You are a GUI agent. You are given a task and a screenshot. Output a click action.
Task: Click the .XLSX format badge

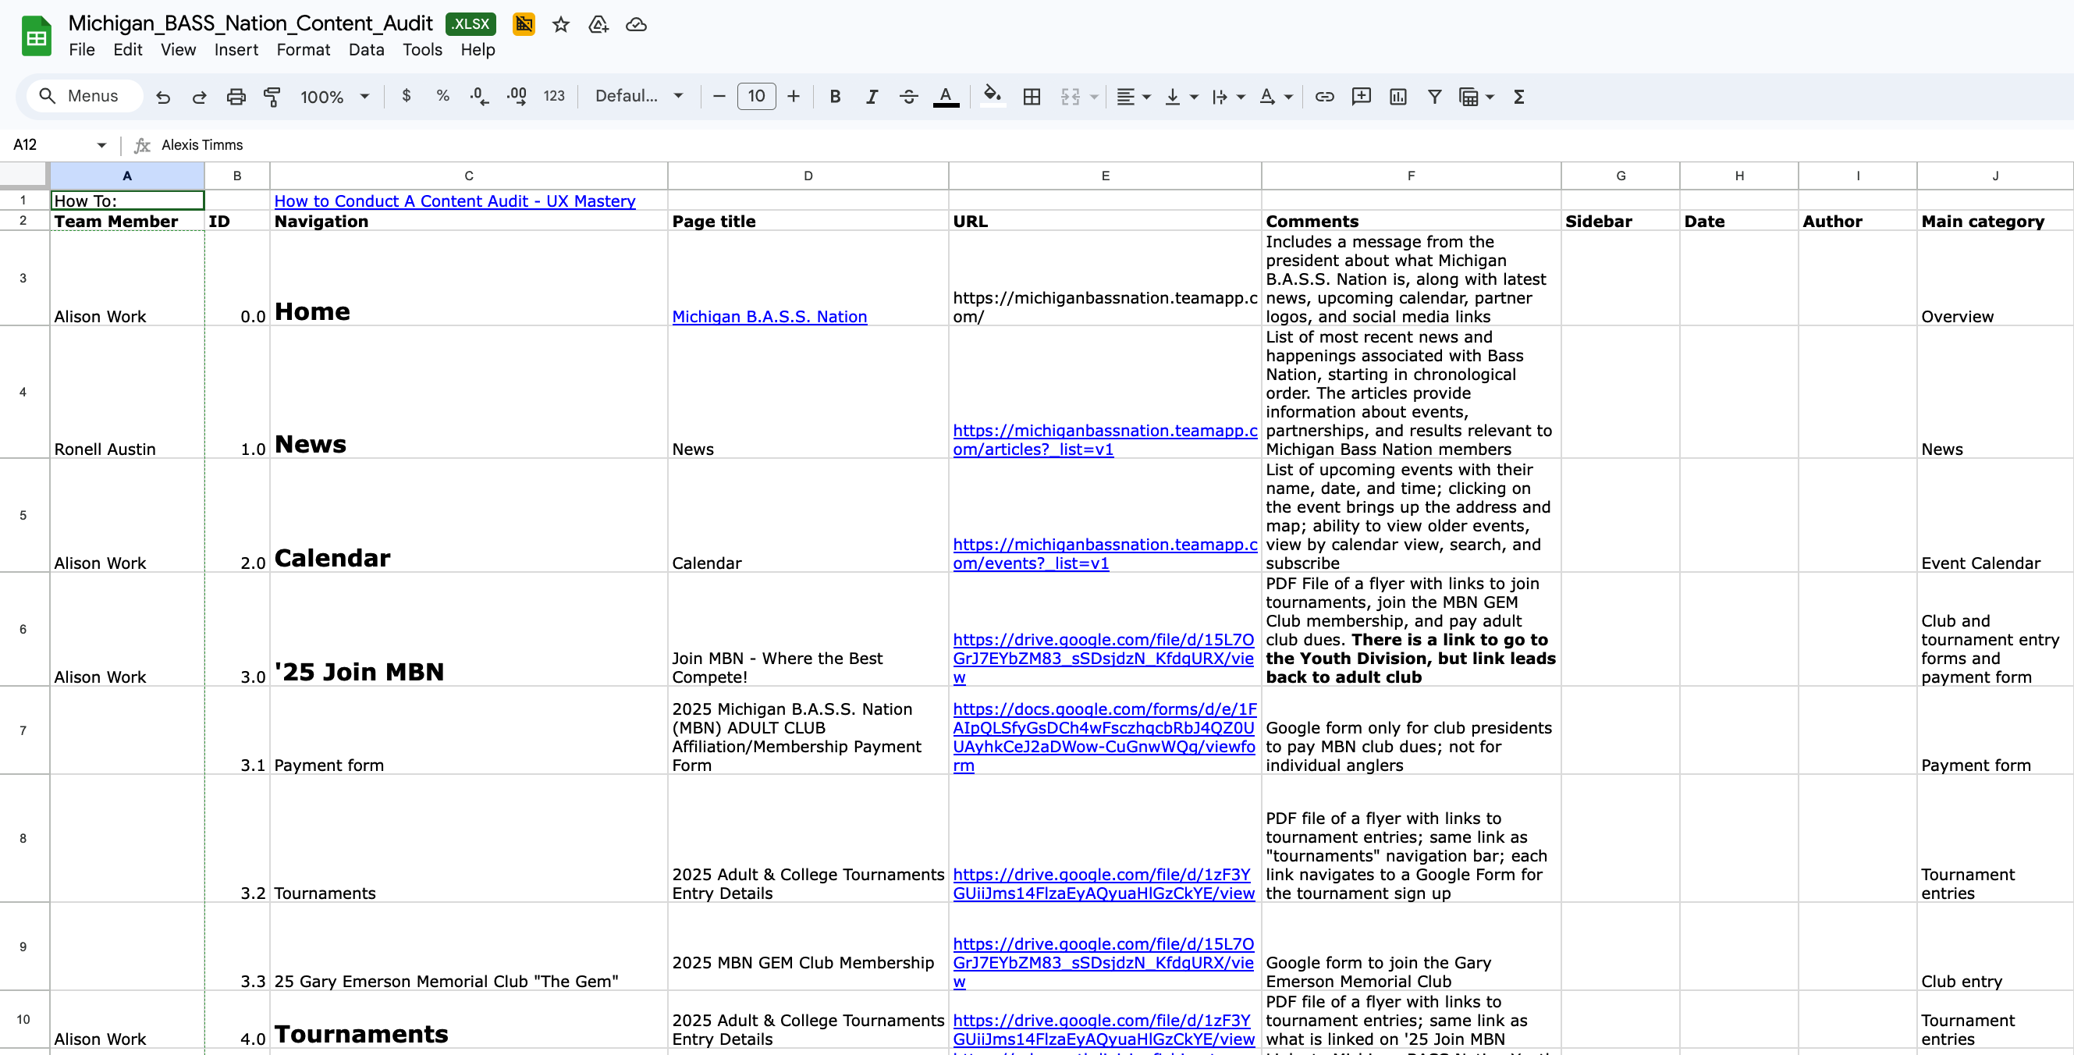coord(471,24)
